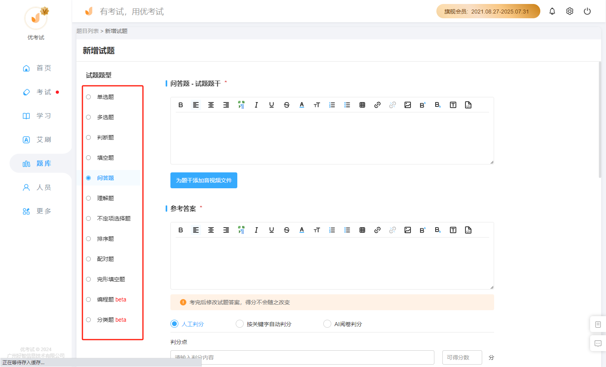
Task: Insert table in reference answer editor
Action: (362, 230)
